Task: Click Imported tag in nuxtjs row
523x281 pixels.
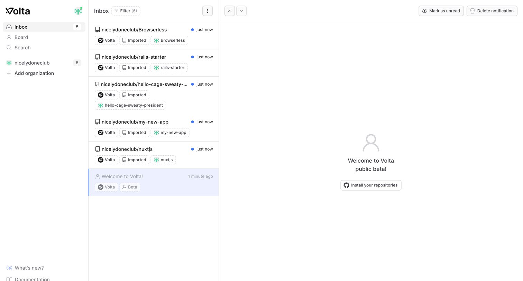Action: [134, 160]
